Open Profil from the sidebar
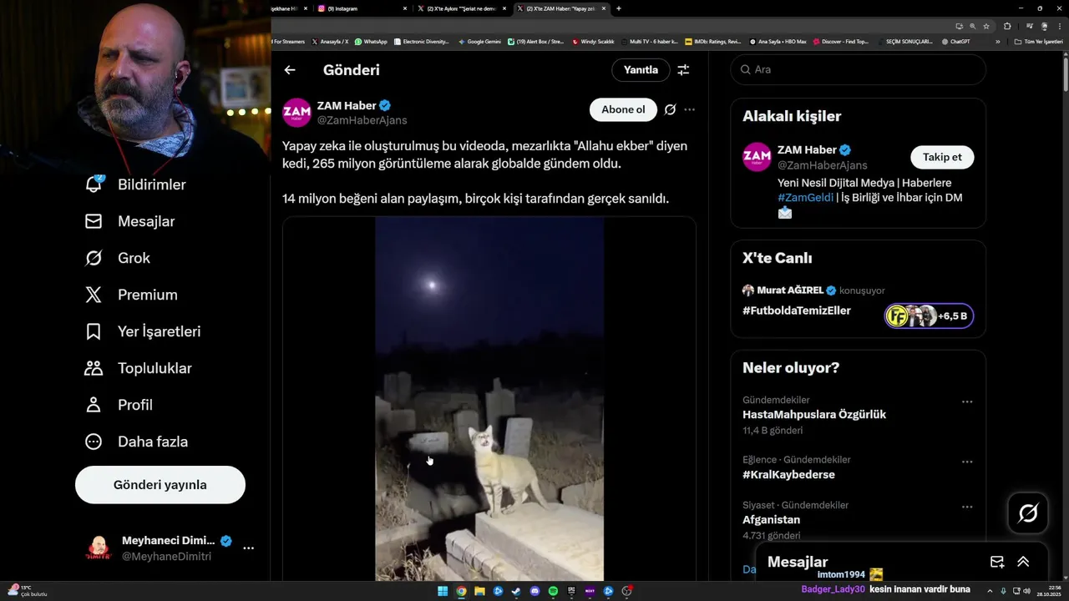This screenshot has height=601, width=1069. tap(119, 405)
